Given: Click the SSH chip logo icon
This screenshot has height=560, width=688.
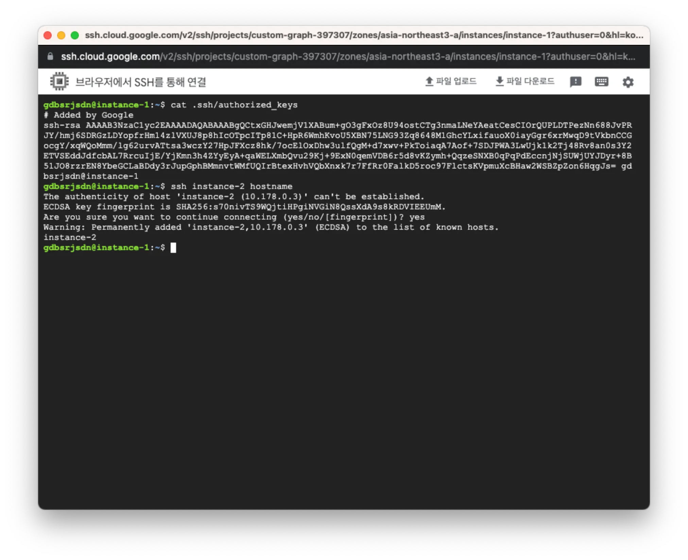Looking at the screenshot, I should click(x=59, y=82).
